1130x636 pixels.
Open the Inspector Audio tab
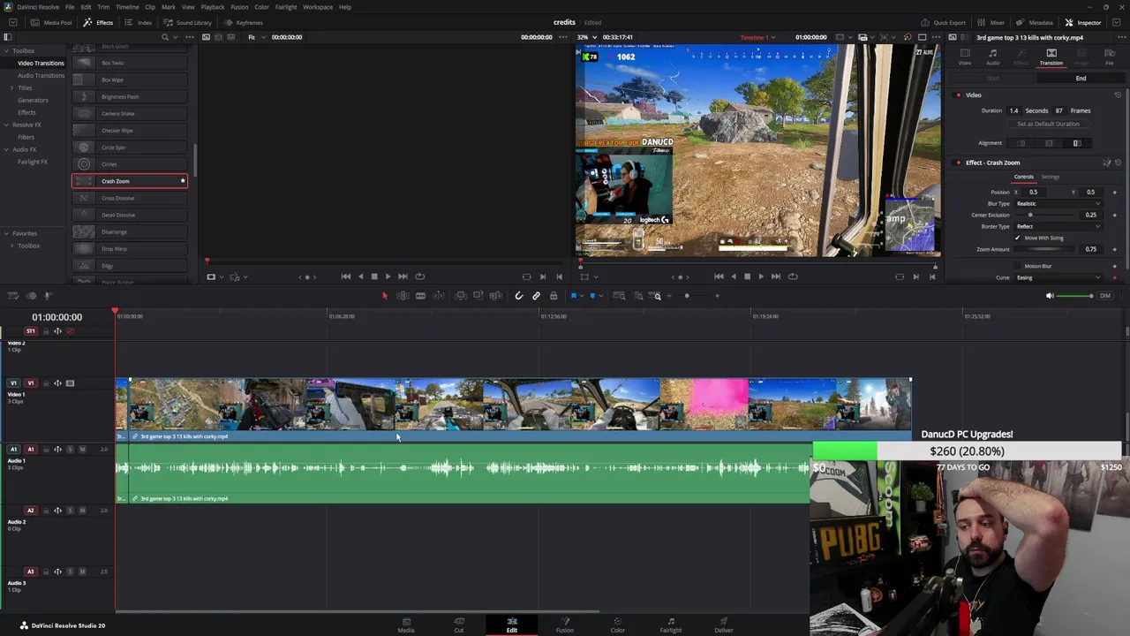coord(992,57)
